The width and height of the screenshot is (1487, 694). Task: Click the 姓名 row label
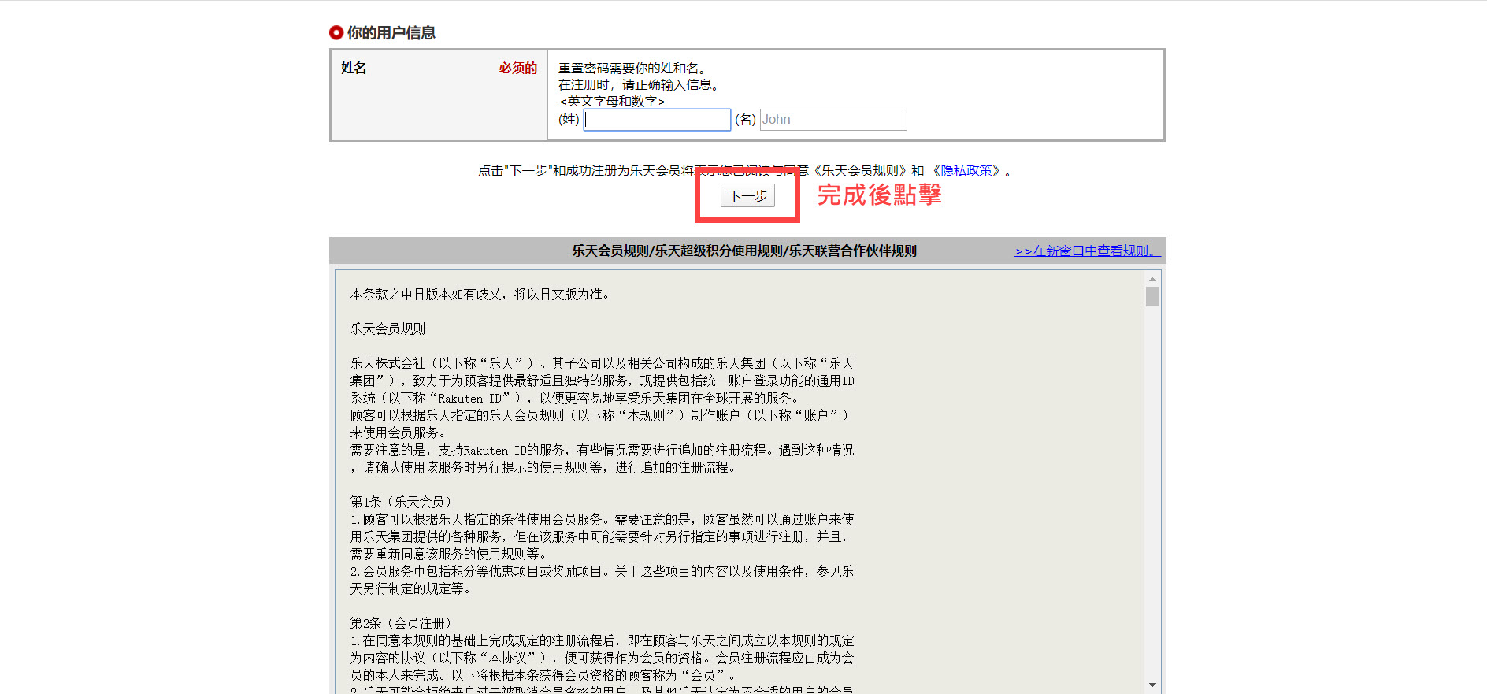click(x=354, y=69)
